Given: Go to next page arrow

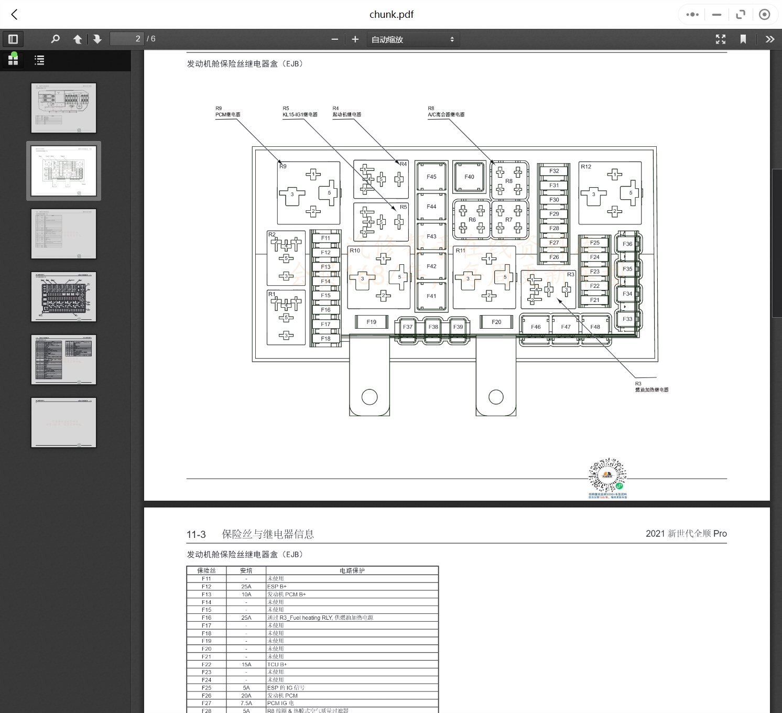Looking at the screenshot, I should tap(97, 39).
